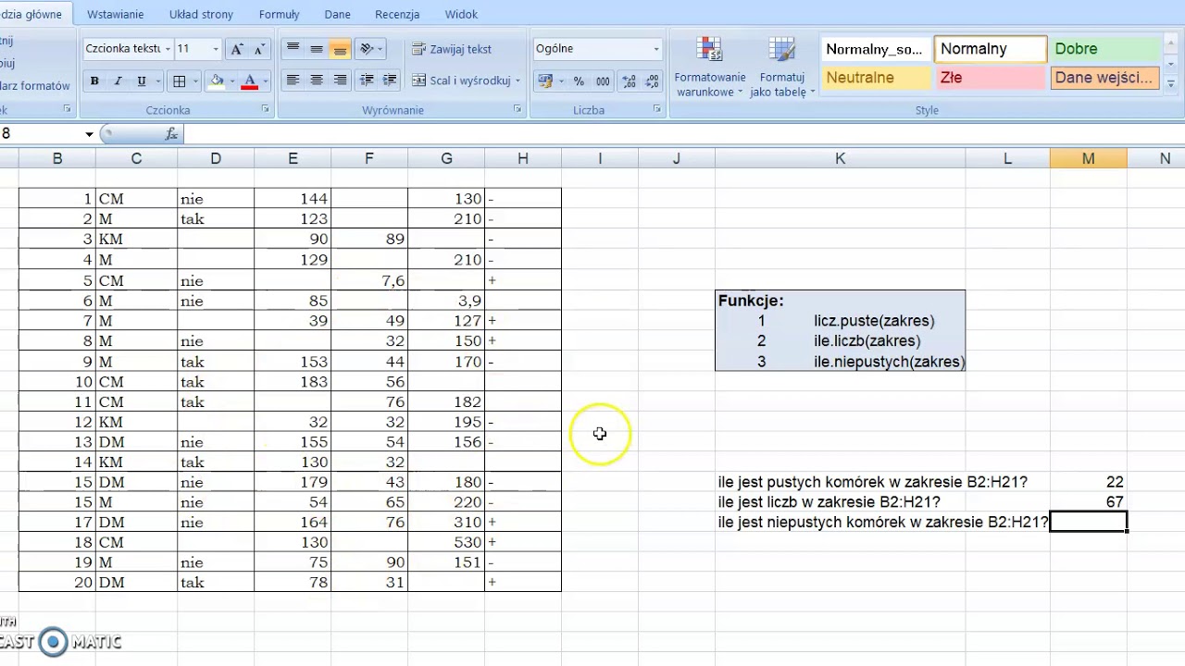Open the Wstawianie tab
The image size is (1185, 666).
click(115, 14)
